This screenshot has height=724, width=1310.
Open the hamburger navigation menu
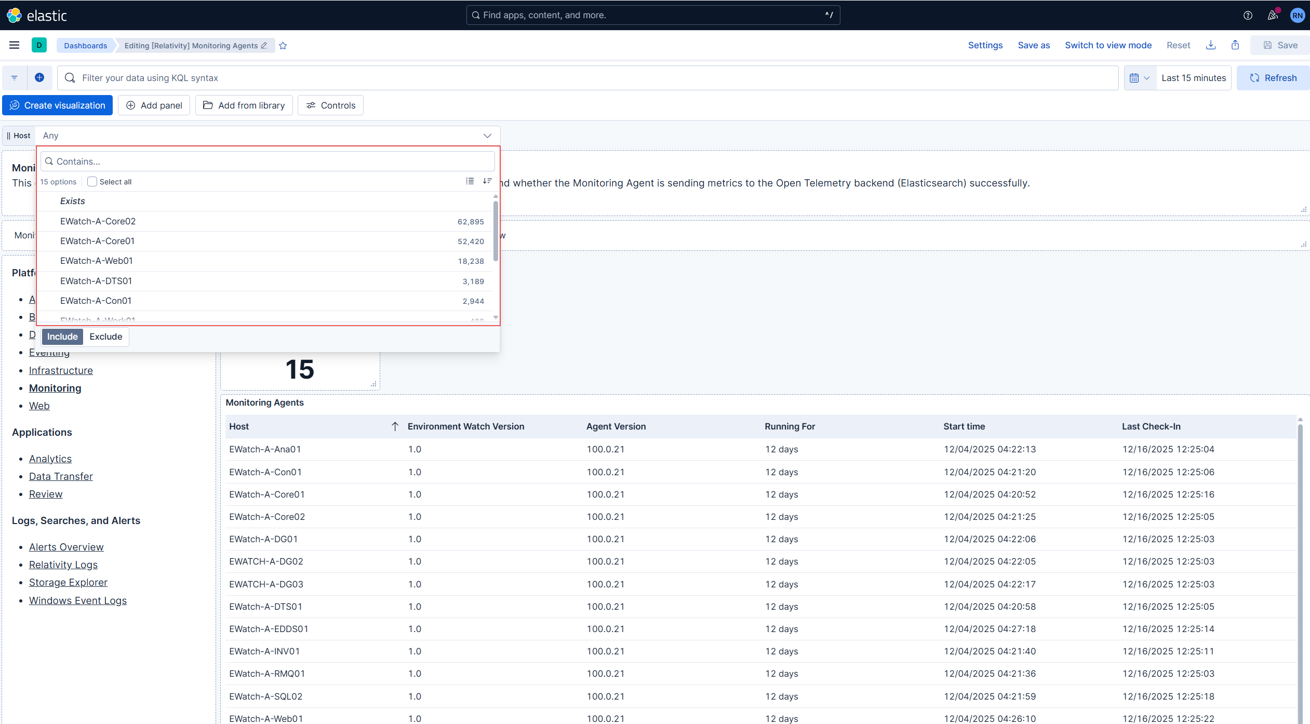15,45
